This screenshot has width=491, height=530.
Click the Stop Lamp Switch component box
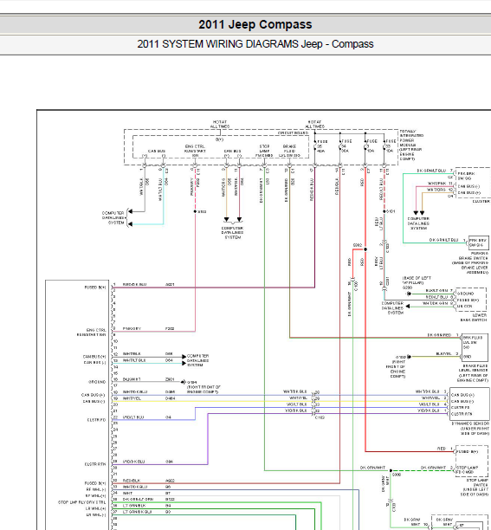click(x=472, y=461)
